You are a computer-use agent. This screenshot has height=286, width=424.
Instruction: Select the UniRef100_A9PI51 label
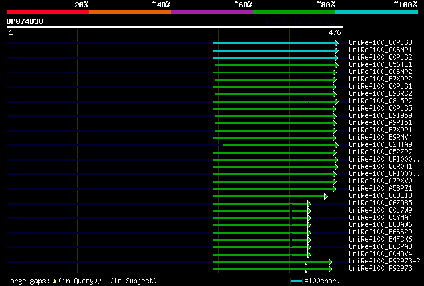click(380, 123)
